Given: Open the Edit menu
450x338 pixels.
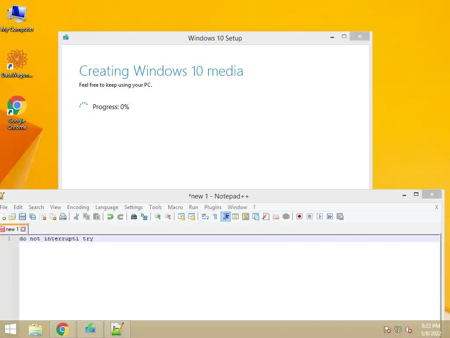Looking at the screenshot, I should (x=18, y=207).
